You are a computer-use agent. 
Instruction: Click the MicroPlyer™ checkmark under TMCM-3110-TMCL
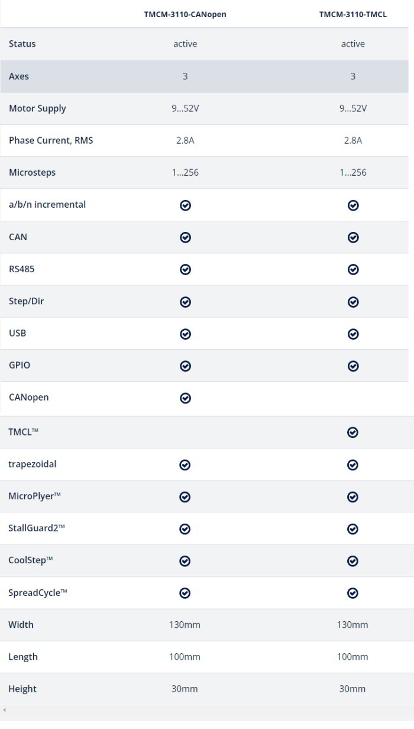pos(352,496)
